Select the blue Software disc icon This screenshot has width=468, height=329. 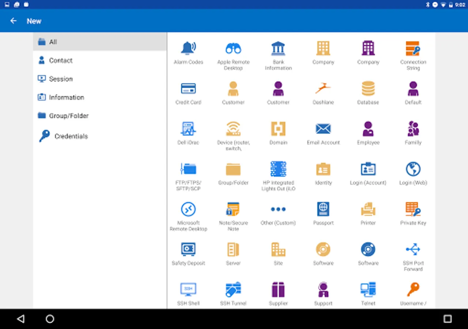(x=368, y=249)
